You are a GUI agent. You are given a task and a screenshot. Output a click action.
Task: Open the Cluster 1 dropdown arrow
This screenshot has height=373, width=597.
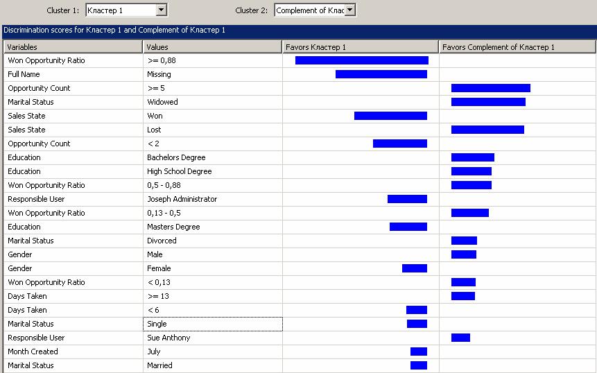click(x=162, y=10)
